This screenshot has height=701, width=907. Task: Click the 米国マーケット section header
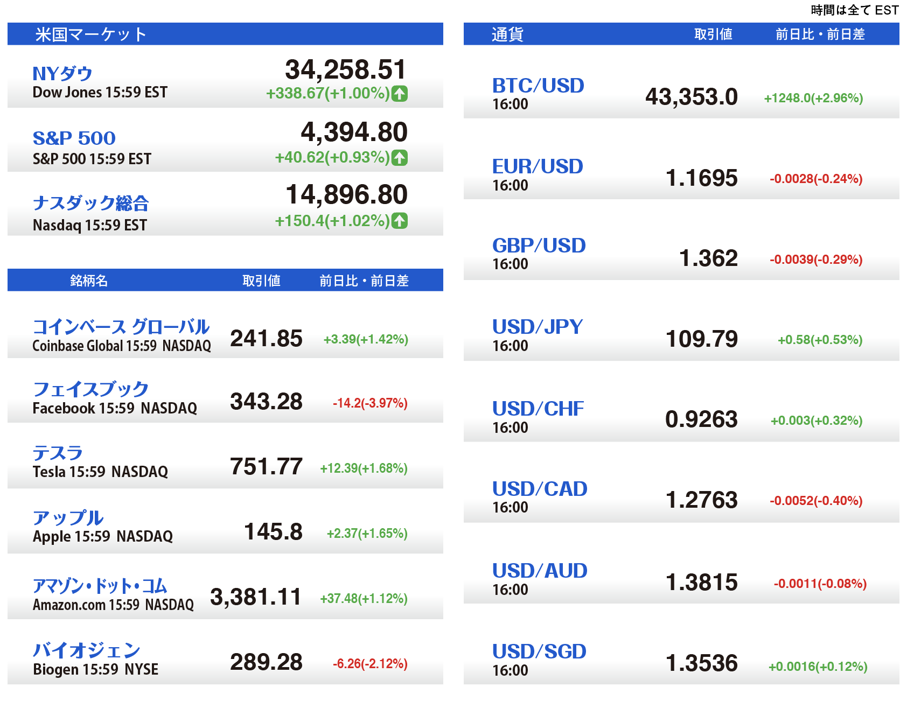[91, 34]
